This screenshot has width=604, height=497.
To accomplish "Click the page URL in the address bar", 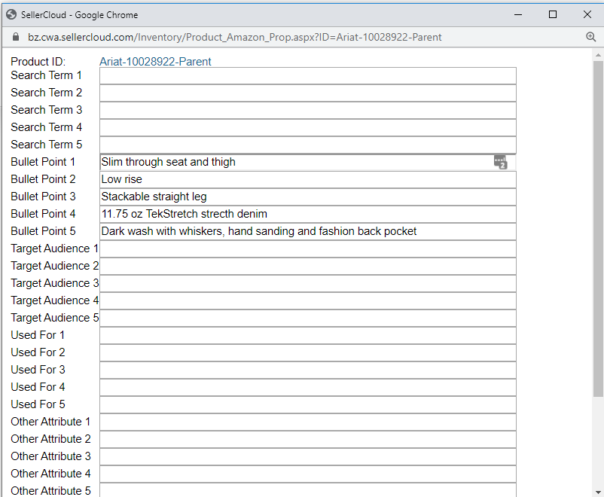I will click(x=234, y=38).
